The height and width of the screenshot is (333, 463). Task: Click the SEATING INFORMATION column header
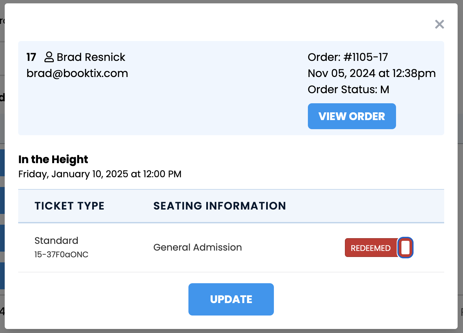click(220, 206)
